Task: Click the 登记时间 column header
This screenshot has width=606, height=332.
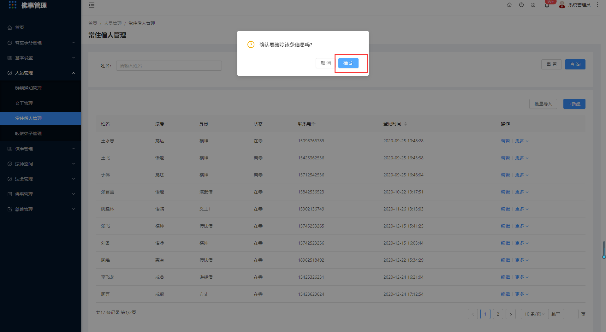Action: pyautogui.click(x=392, y=124)
